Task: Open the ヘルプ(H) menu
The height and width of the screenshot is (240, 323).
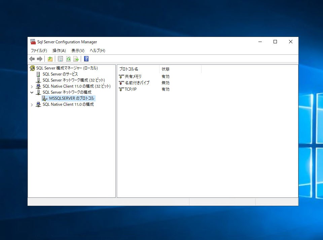Action: [x=98, y=51]
